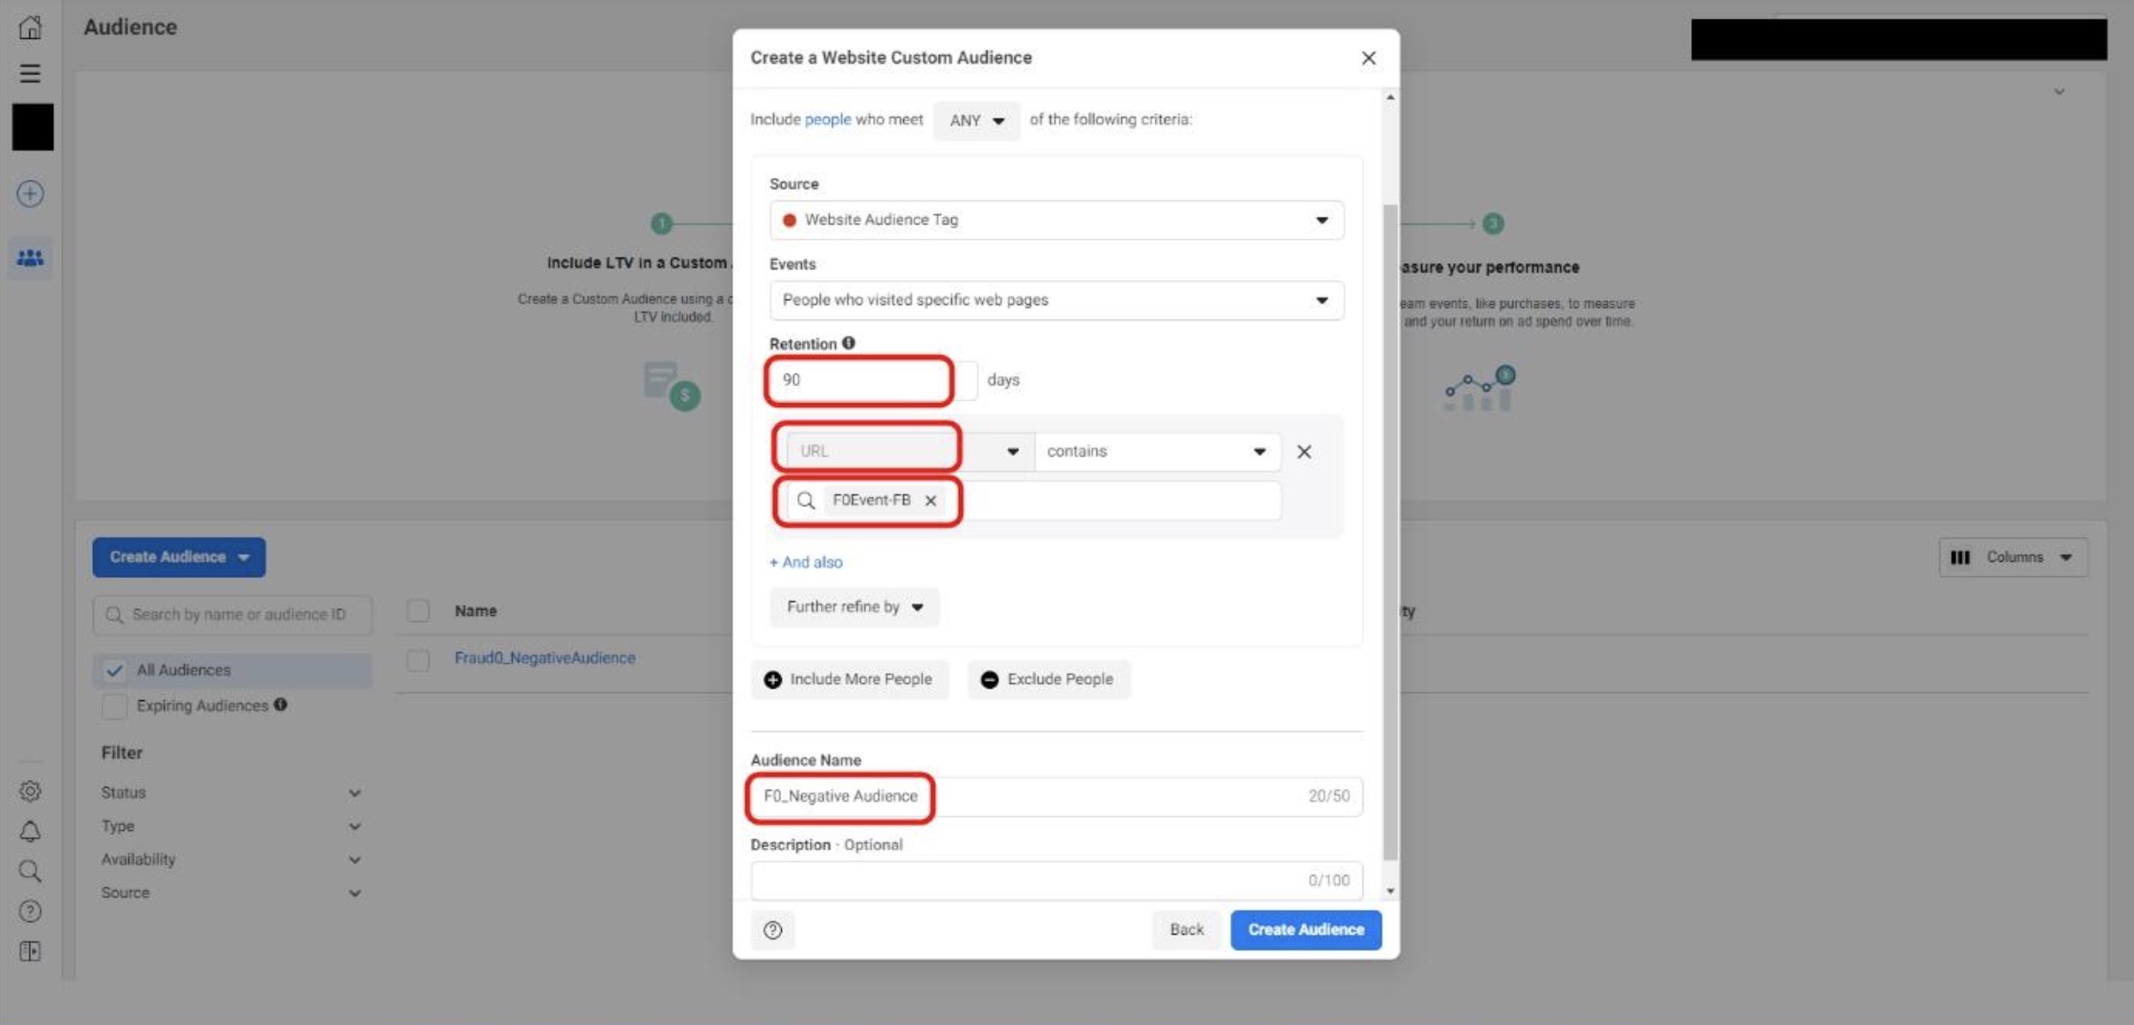The image size is (2134, 1025).
Task: Click the Home icon in the left sidebar
Action: tap(30, 27)
